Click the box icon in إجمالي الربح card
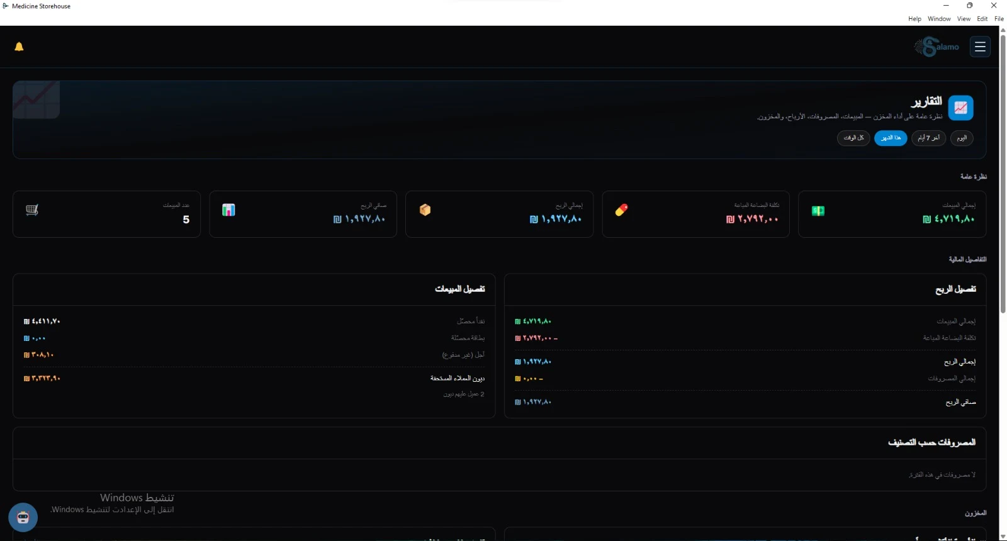 (425, 210)
